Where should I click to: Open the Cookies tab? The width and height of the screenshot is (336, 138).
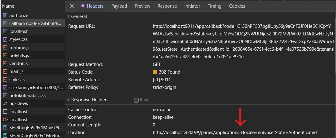pos(237,6)
